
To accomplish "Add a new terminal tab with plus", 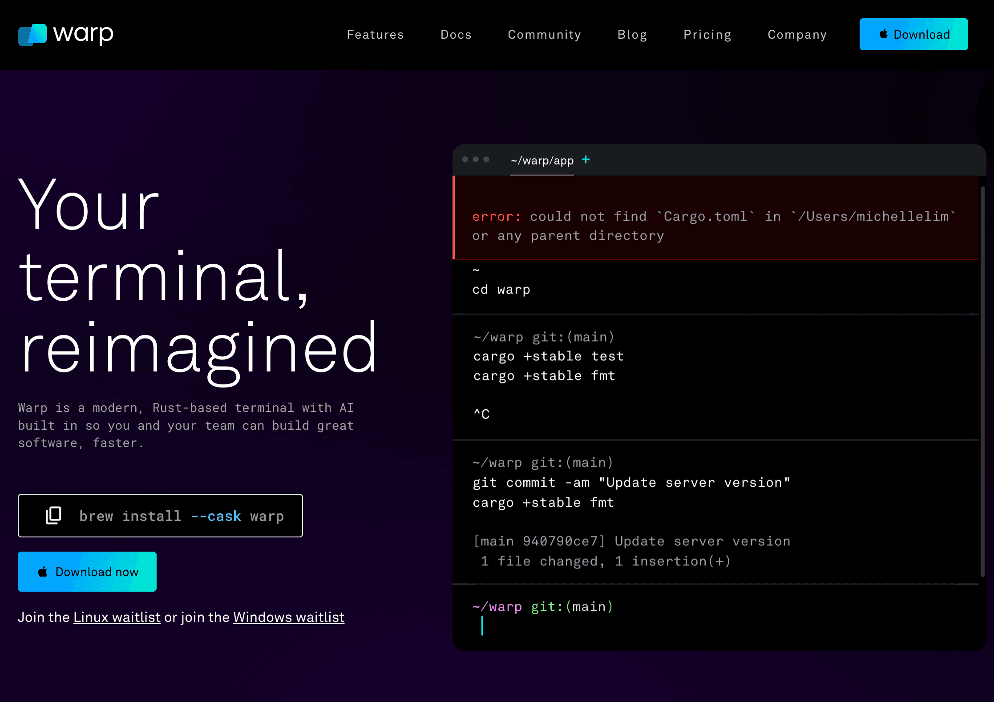I will coord(586,160).
